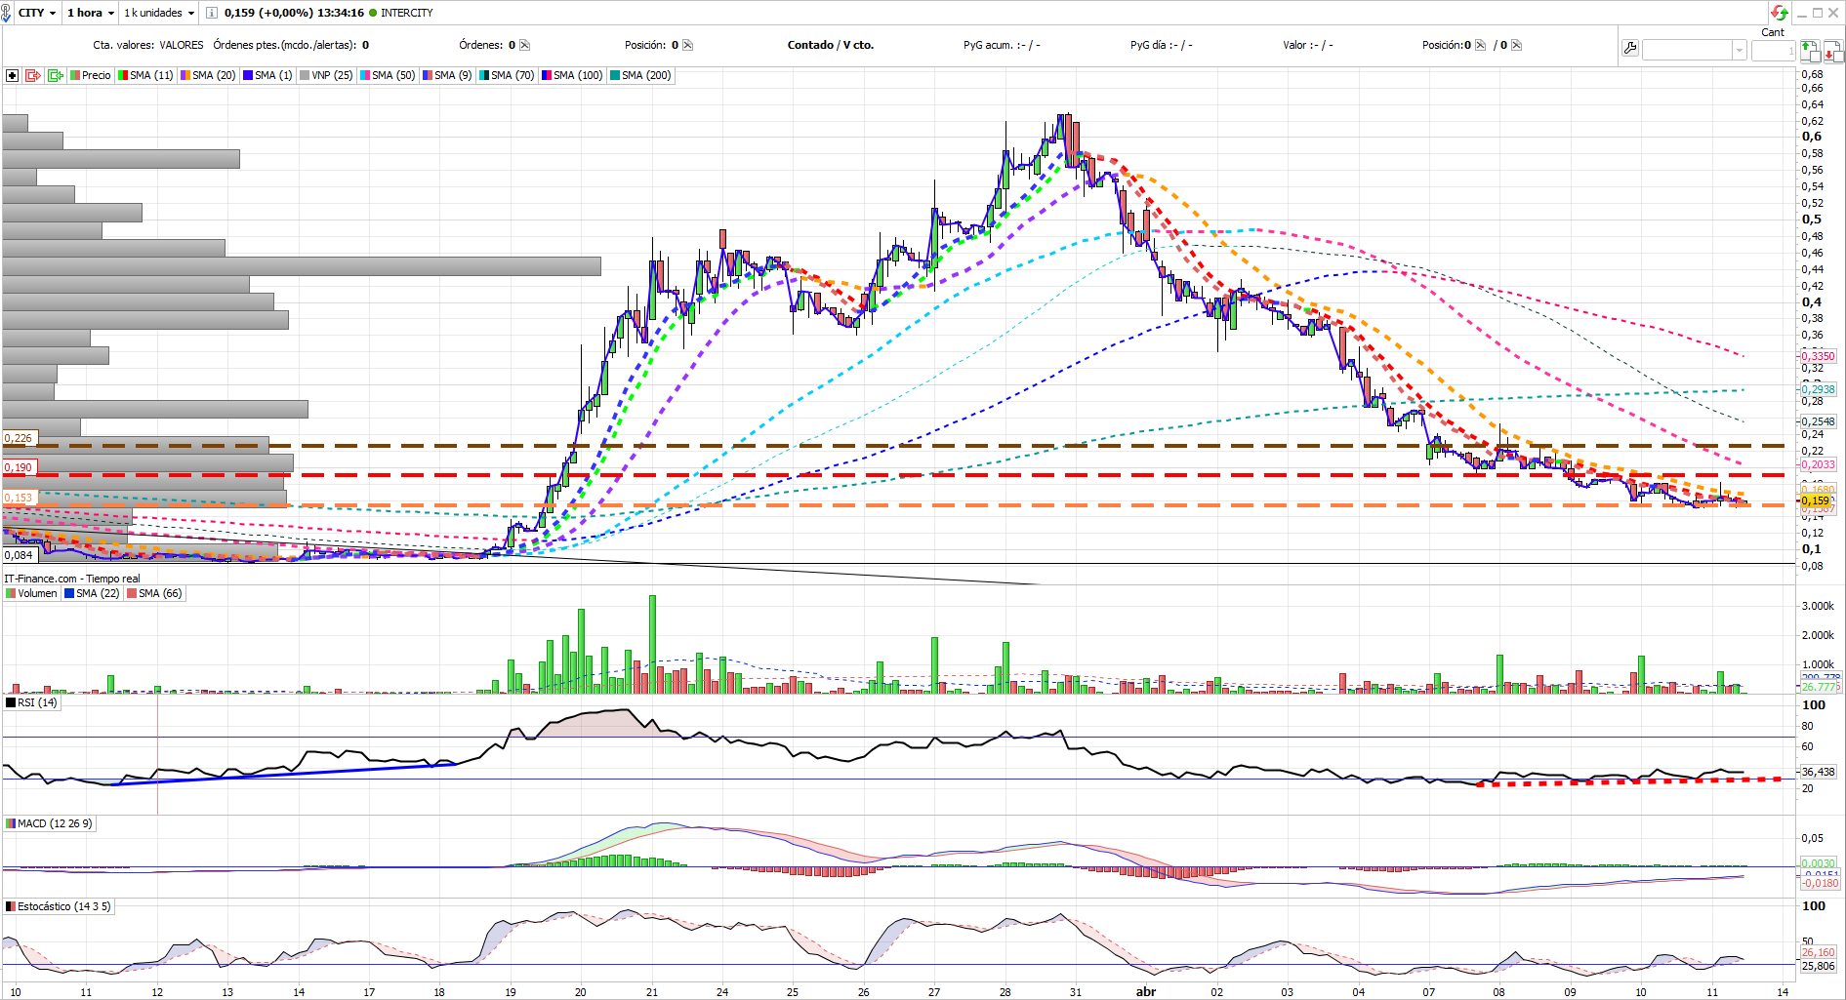Open the '1 hora' timeframe dropdown

tap(91, 13)
